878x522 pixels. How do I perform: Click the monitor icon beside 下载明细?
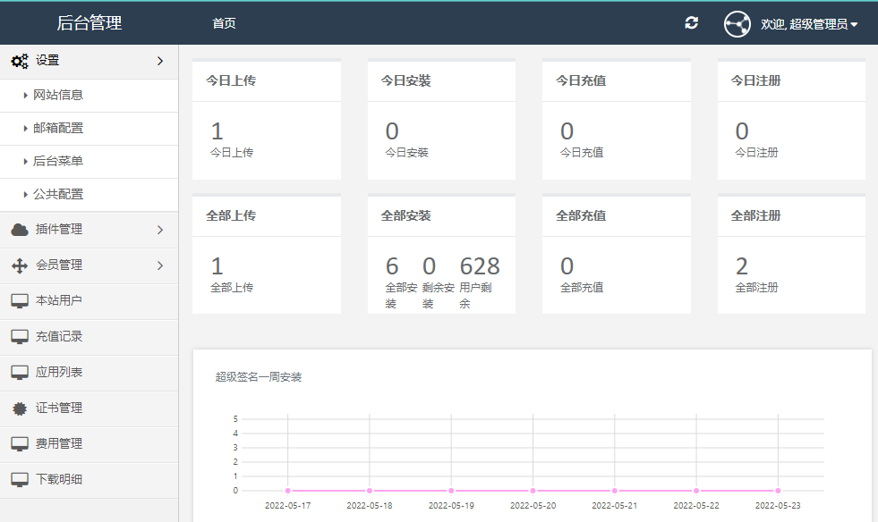pyautogui.click(x=20, y=480)
